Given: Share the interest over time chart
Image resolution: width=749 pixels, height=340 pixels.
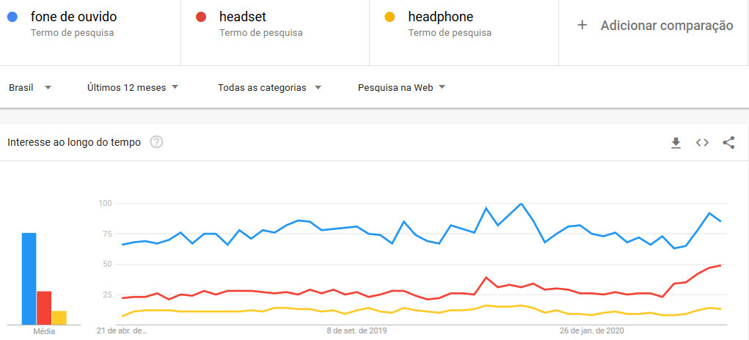Looking at the screenshot, I should click(x=728, y=143).
